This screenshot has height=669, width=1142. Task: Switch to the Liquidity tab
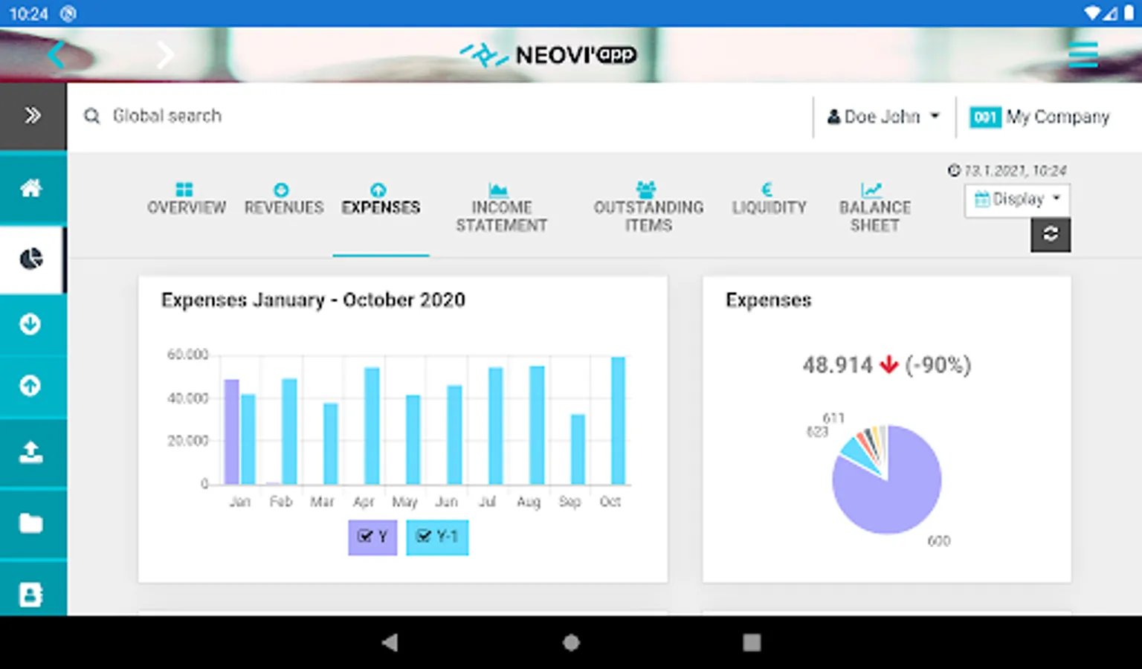pyautogui.click(x=769, y=199)
